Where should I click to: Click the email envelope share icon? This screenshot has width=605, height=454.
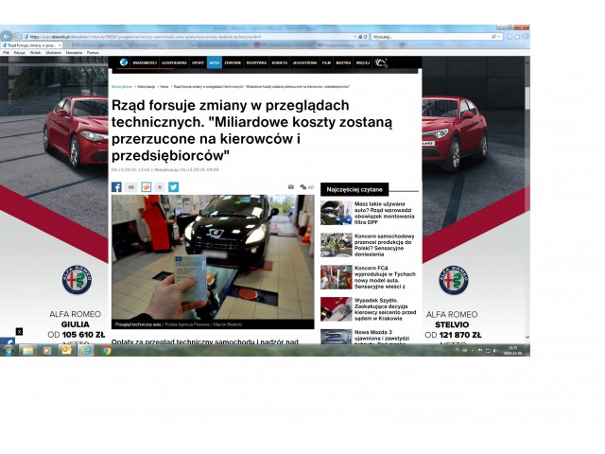pos(291,187)
